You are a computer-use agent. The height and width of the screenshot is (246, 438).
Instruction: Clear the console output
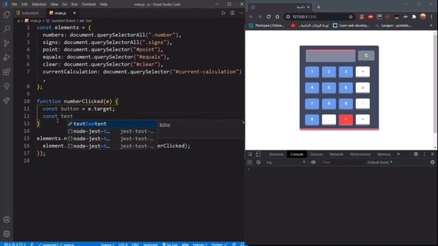click(259, 163)
